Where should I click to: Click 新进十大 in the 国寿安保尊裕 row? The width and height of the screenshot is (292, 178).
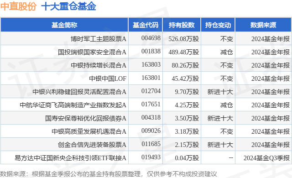pyautogui.click(x=220, y=118)
